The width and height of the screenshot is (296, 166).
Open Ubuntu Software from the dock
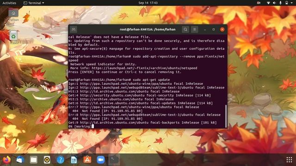[87, 160]
